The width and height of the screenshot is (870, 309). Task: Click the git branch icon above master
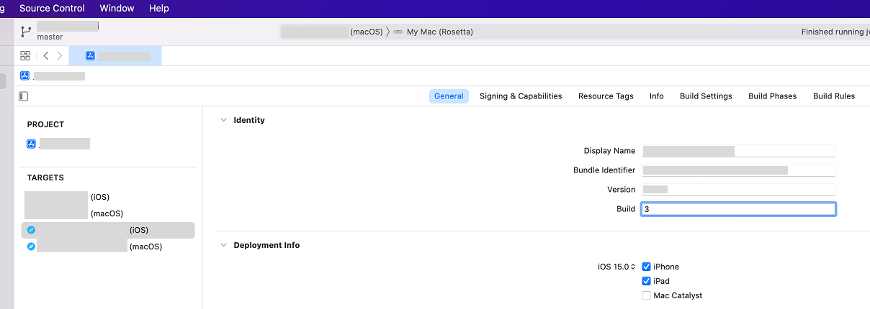point(26,32)
